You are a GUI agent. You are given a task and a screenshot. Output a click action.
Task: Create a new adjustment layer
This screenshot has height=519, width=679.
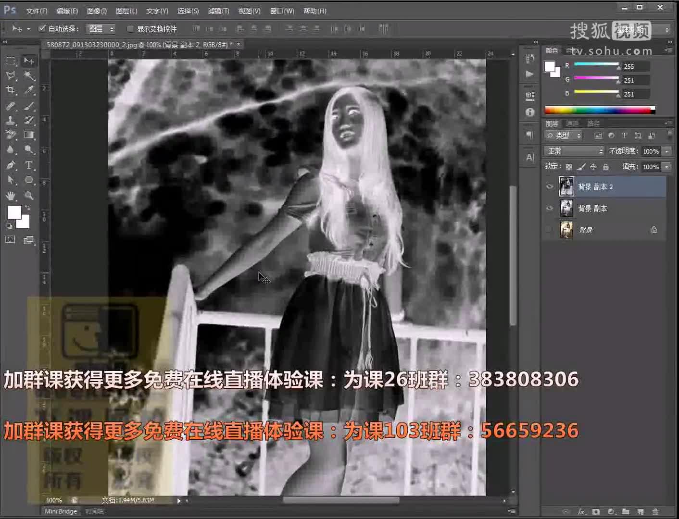612,511
